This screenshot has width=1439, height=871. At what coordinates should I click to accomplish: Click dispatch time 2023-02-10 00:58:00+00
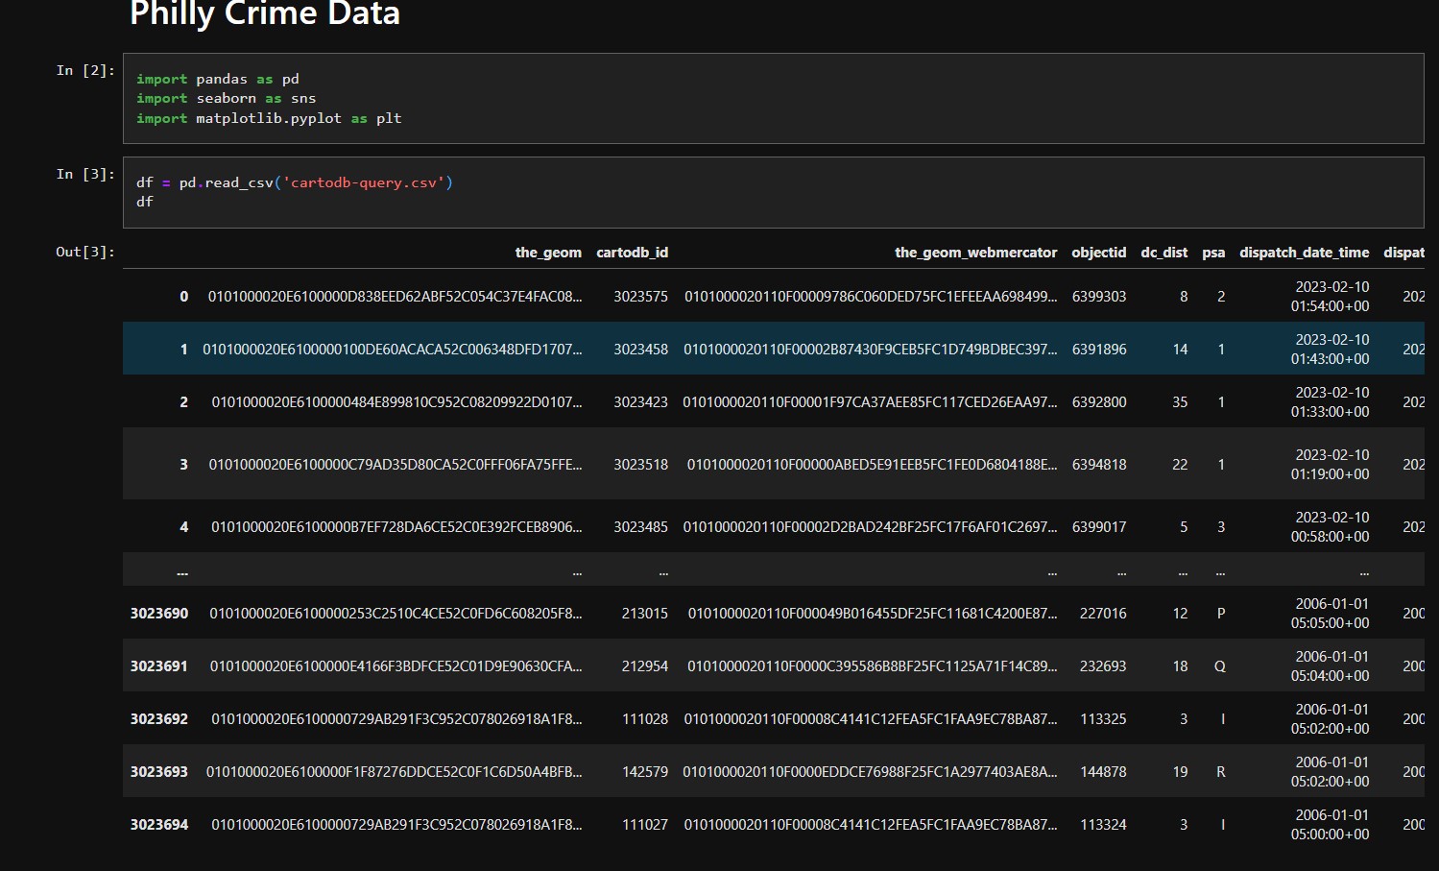(x=1331, y=527)
